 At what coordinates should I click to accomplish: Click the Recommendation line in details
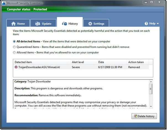click(x=48, y=95)
